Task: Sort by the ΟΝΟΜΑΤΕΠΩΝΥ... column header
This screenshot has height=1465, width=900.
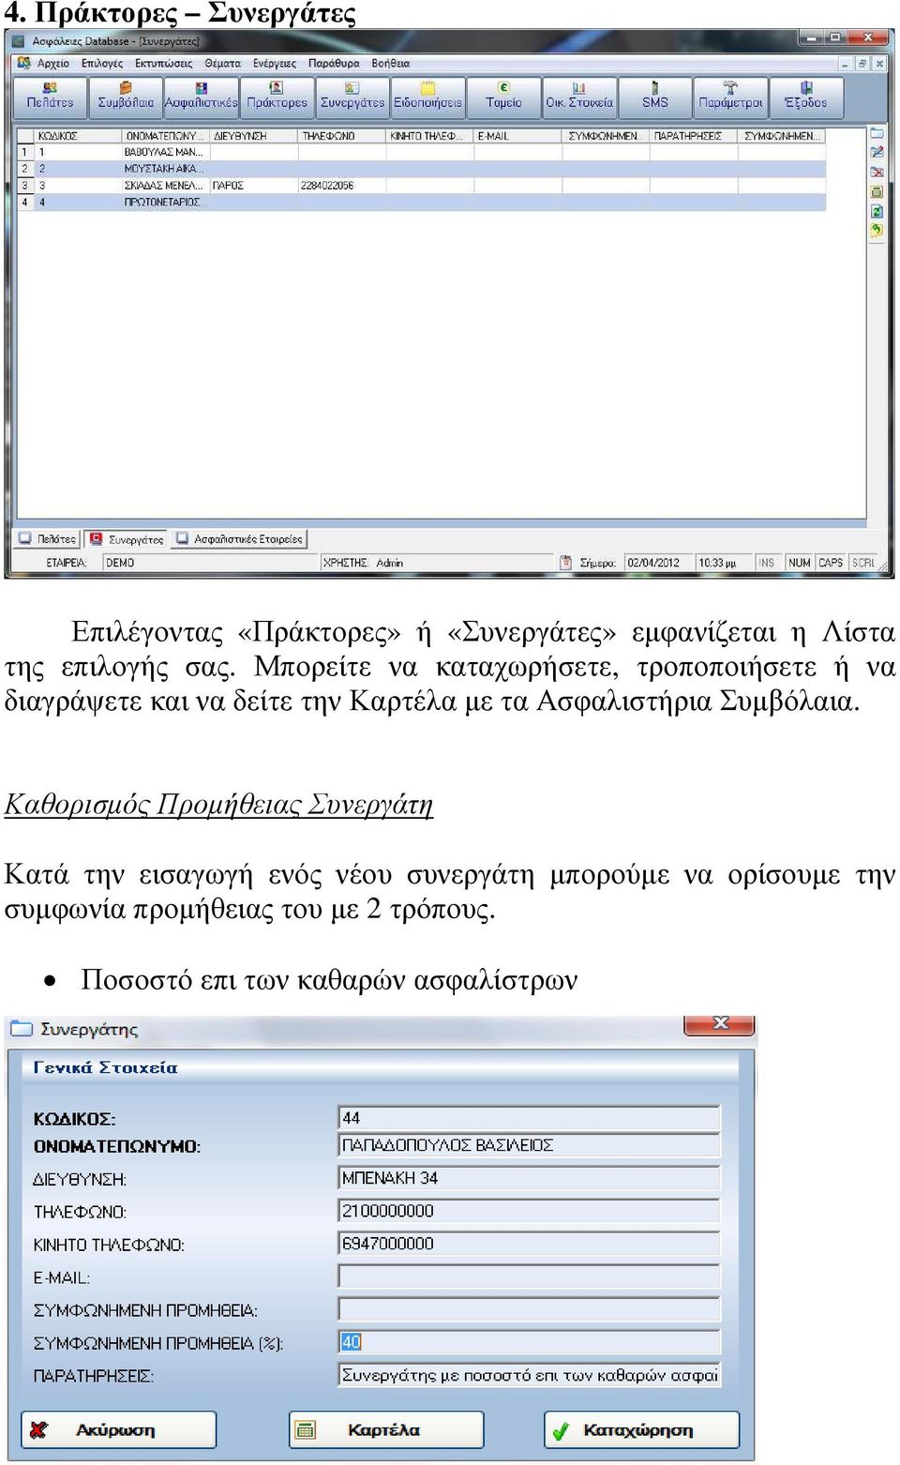Action: 166,136
